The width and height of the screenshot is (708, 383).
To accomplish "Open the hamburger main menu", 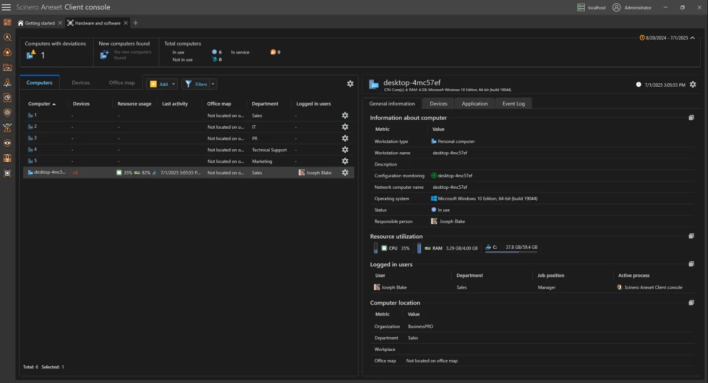I will pyautogui.click(x=6, y=7).
